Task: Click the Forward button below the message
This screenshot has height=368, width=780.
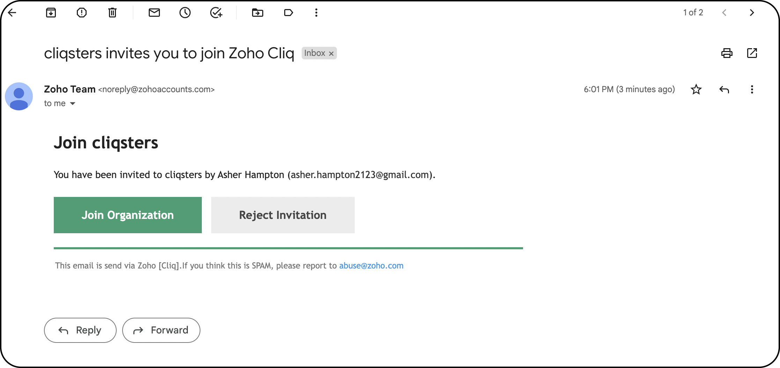Action: (161, 330)
